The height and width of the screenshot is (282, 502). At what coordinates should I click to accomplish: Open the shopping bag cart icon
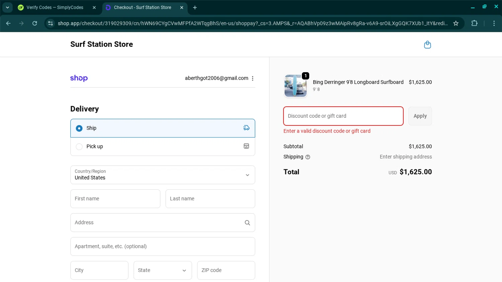pyautogui.click(x=427, y=44)
